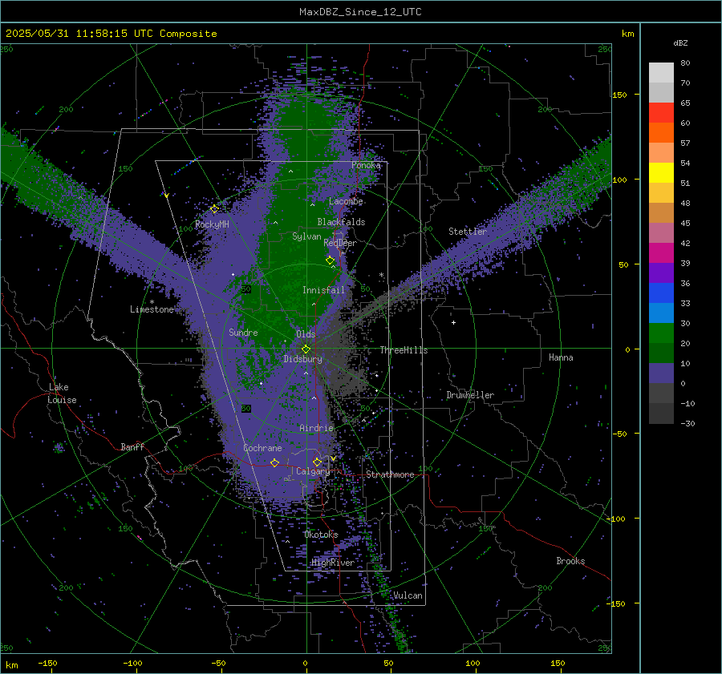This screenshot has width=722, height=674.
Task: Click the Strathmore label
Action: pyautogui.click(x=390, y=474)
